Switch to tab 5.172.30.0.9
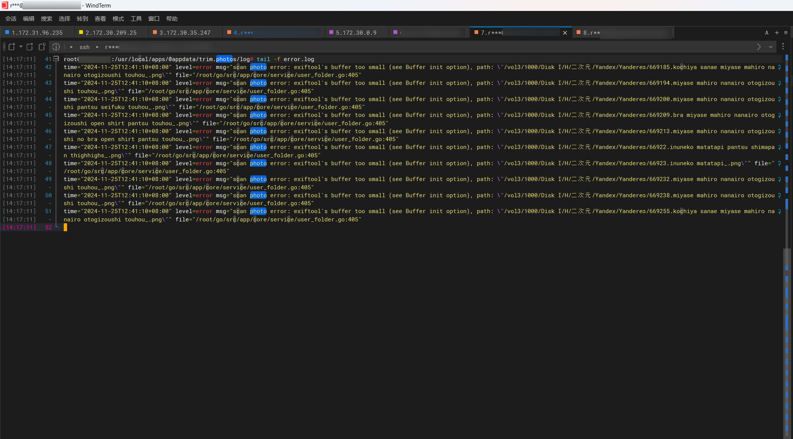 coord(356,33)
